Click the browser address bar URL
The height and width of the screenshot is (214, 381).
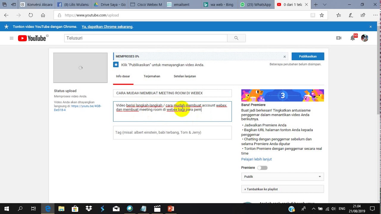point(92,15)
